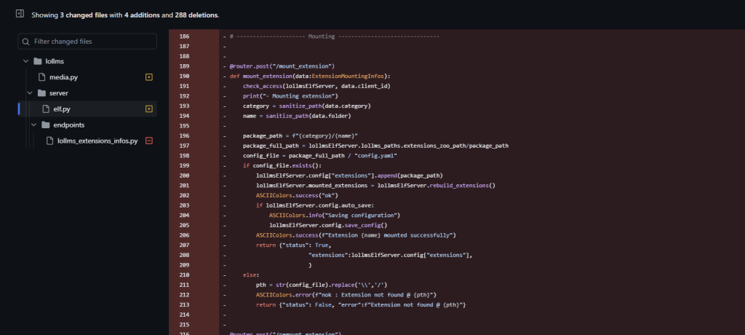This screenshot has width=745, height=335.
Task: Click the search magnifier icon in filter box
Action: pyautogui.click(x=26, y=42)
